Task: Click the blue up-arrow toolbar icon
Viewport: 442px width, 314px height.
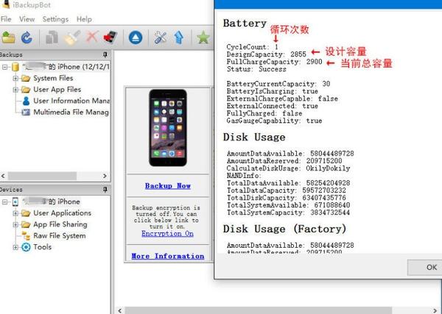Action: [x=179, y=38]
